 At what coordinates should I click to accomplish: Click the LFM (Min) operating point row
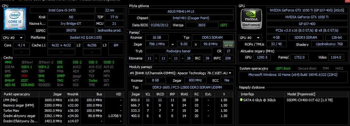coord(62,100)
